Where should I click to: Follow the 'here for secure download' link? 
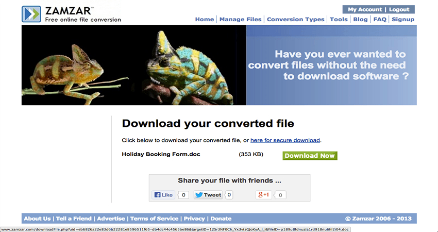(x=285, y=140)
